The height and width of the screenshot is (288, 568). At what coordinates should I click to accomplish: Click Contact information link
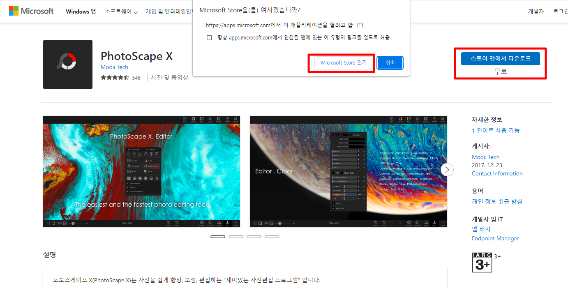pos(497,173)
